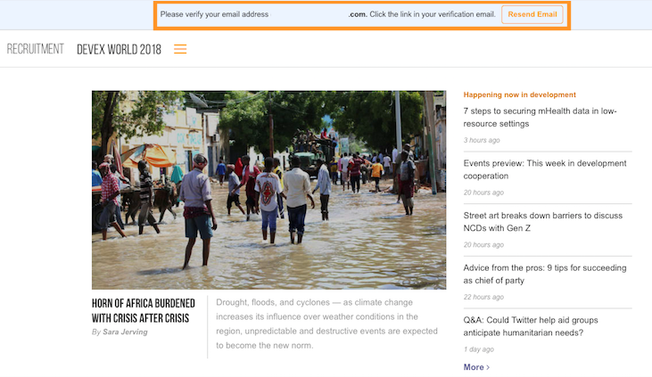Open the orange hamburger menu icon
The image size is (652, 377).
[x=180, y=49]
